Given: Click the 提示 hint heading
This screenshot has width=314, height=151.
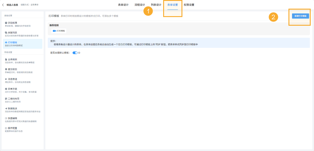Looking at the screenshot, I should (53, 41).
